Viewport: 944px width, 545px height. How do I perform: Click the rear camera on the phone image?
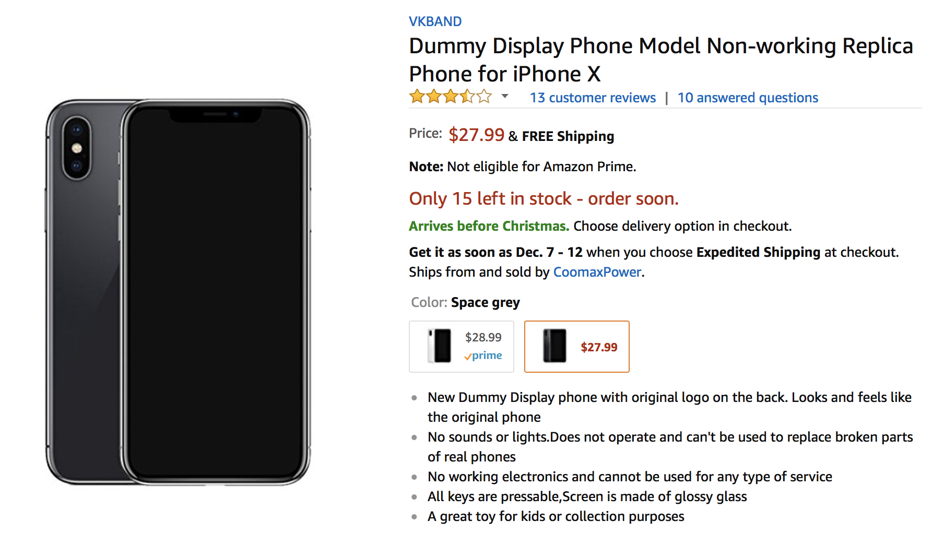[77, 148]
